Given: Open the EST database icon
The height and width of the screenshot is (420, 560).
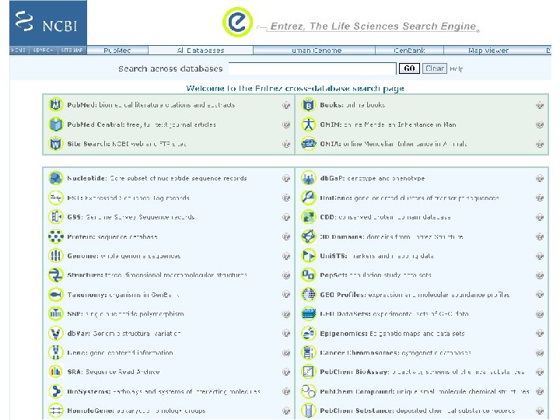Looking at the screenshot, I should (x=56, y=198).
